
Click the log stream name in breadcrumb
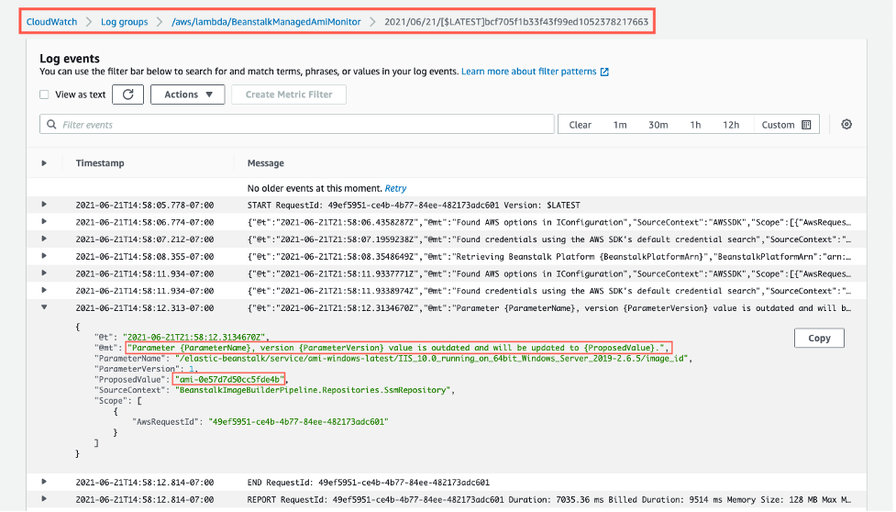(x=516, y=22)
